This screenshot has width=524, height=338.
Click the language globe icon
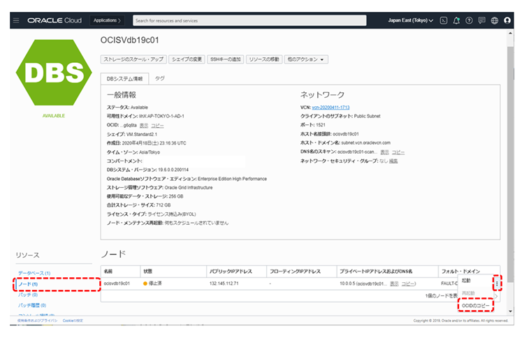click(494, 21)
